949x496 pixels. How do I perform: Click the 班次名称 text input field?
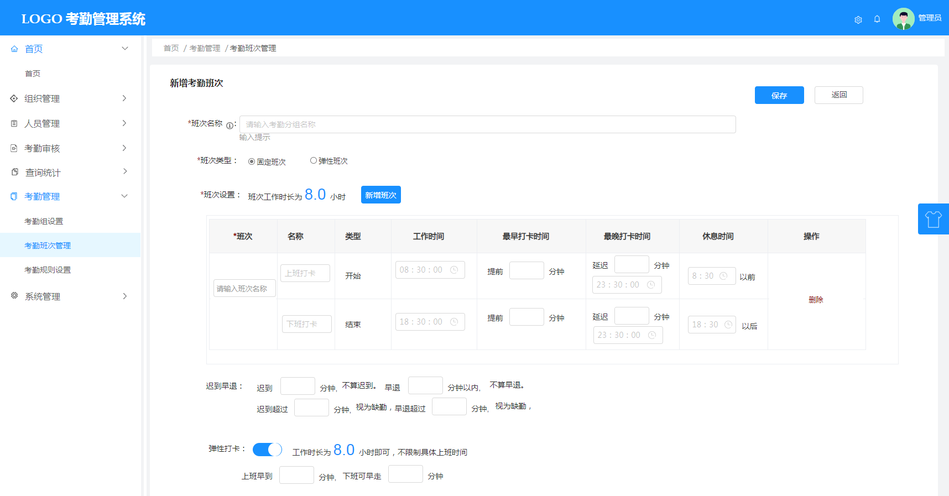(x=487, y=124)
